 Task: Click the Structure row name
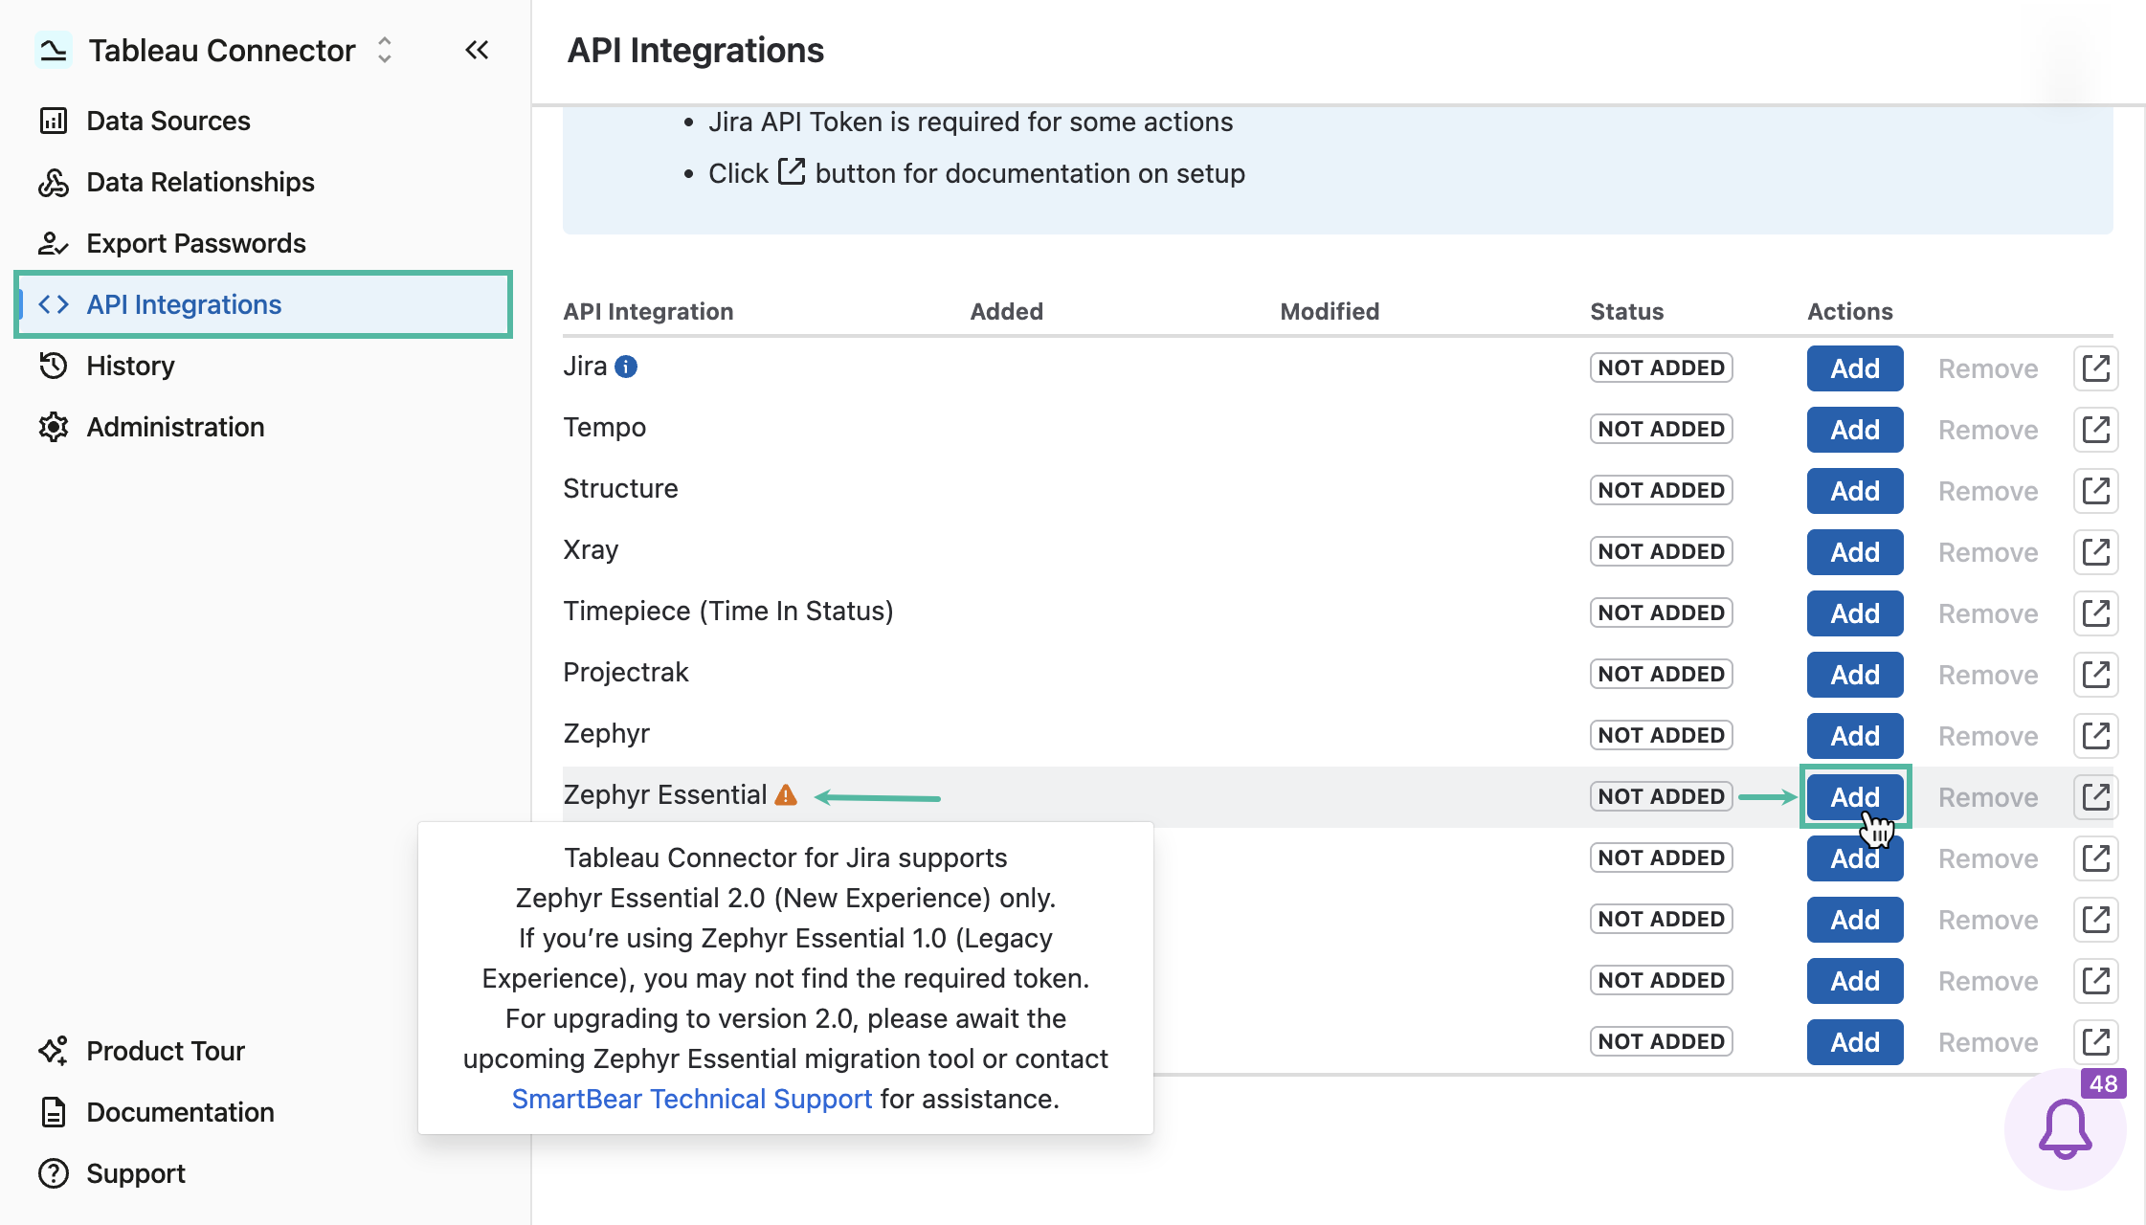pos(620,488)
